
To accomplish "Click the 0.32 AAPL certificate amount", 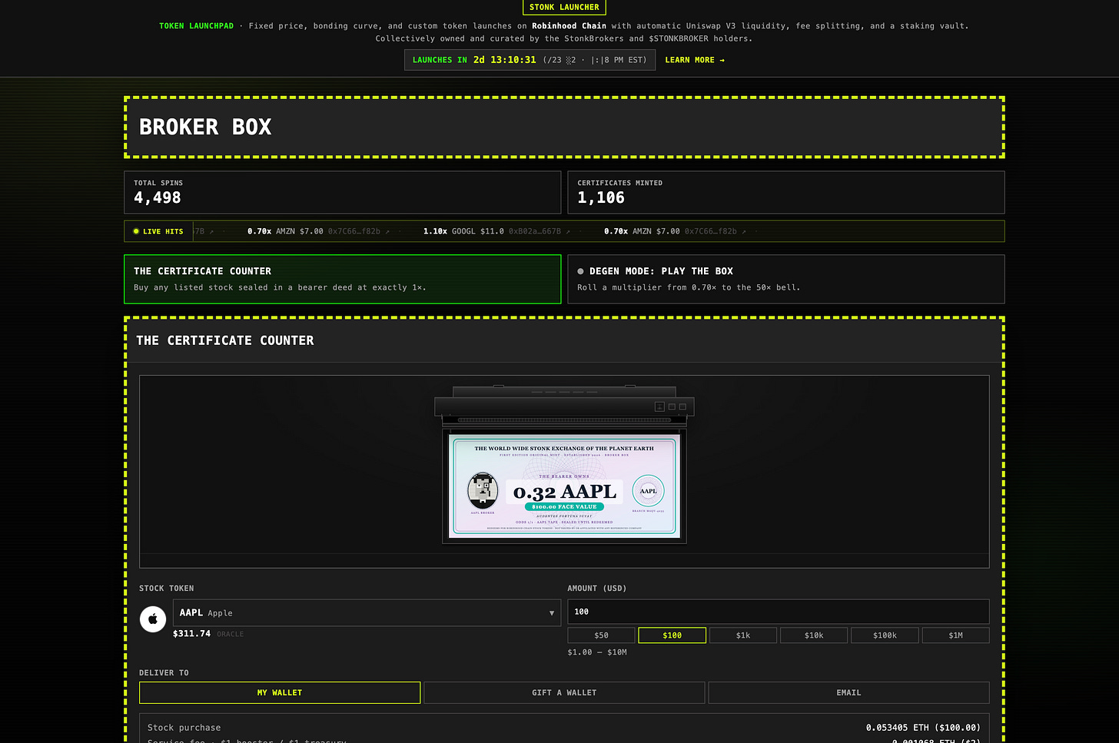I will tap(565, 492).
